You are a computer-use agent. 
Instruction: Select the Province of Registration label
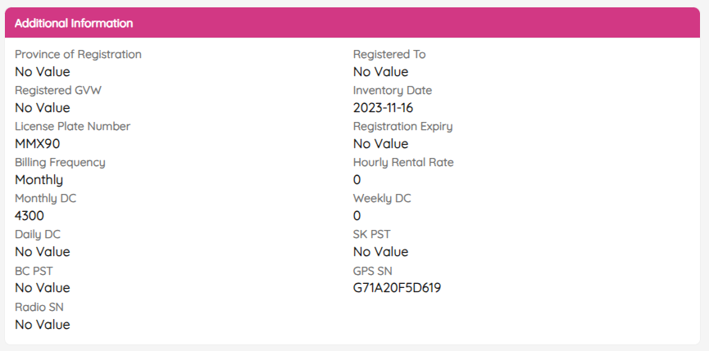point(78,54)
